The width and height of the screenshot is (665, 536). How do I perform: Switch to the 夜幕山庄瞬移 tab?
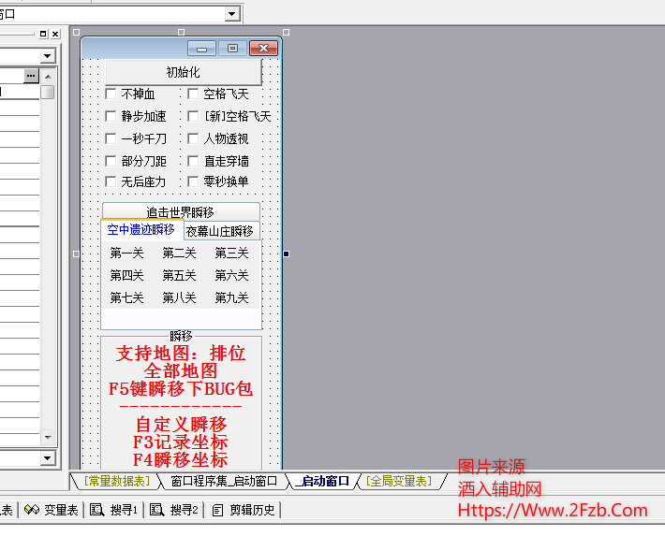(220, 231)
